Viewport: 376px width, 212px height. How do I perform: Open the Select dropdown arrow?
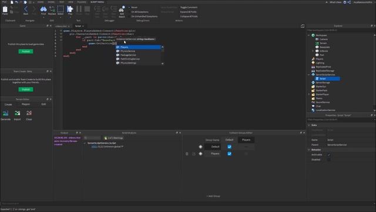coord(61,17)
